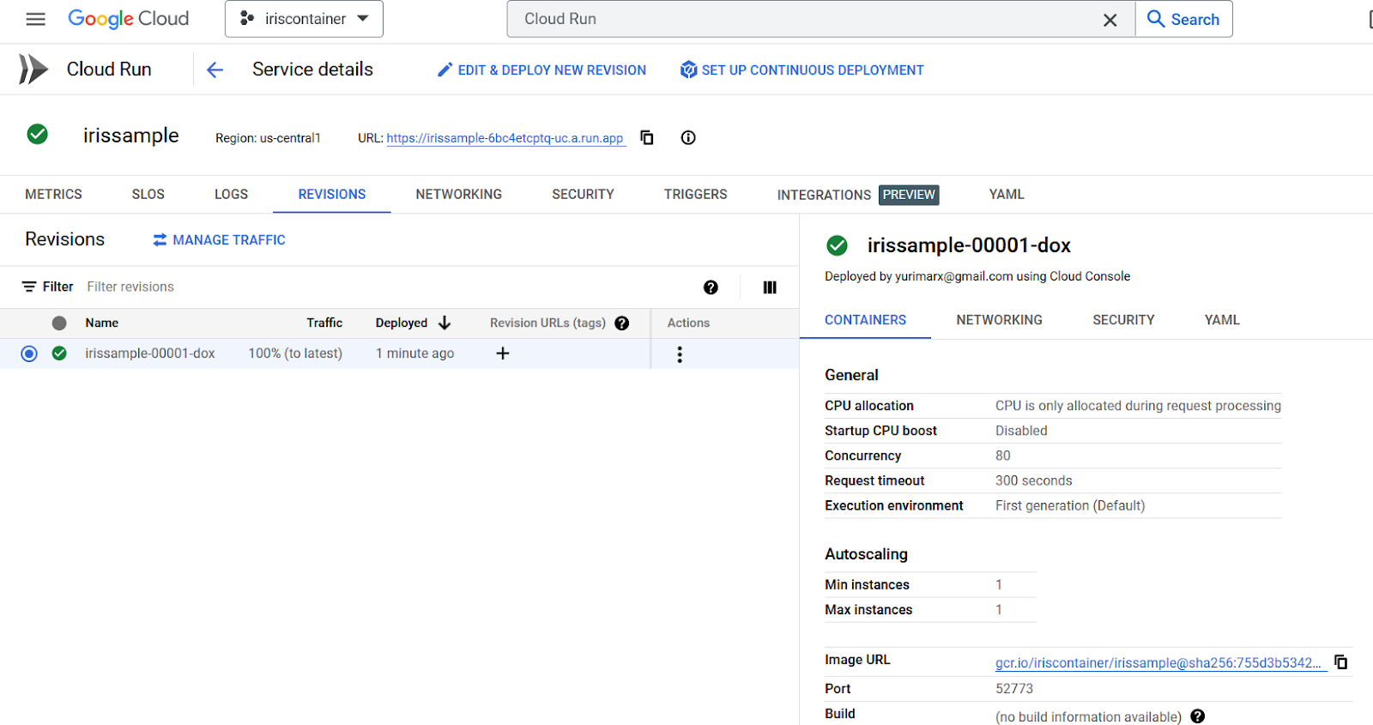Click the Cloud Run product logo icon
The image size is (1373, 725).
click(33, 69)
